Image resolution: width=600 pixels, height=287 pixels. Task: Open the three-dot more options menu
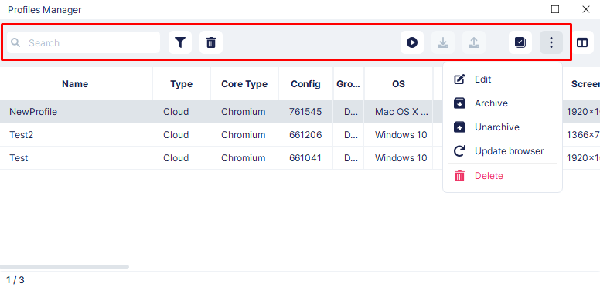[x=551, y=42]
